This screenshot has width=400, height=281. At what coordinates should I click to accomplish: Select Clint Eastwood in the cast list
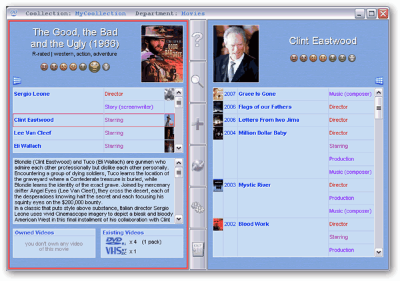(93, 121)
